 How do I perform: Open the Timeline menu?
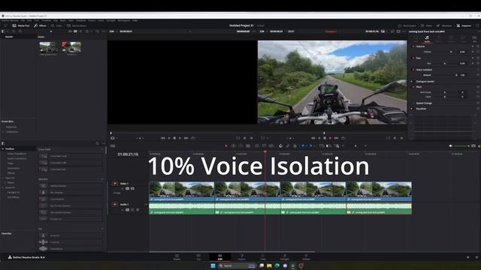(x=47, y=20)
